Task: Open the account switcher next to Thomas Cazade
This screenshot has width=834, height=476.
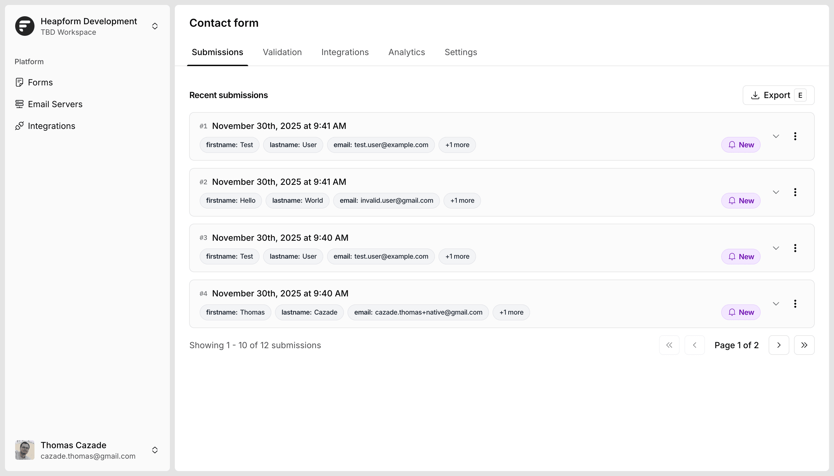Action: point(155,450)
